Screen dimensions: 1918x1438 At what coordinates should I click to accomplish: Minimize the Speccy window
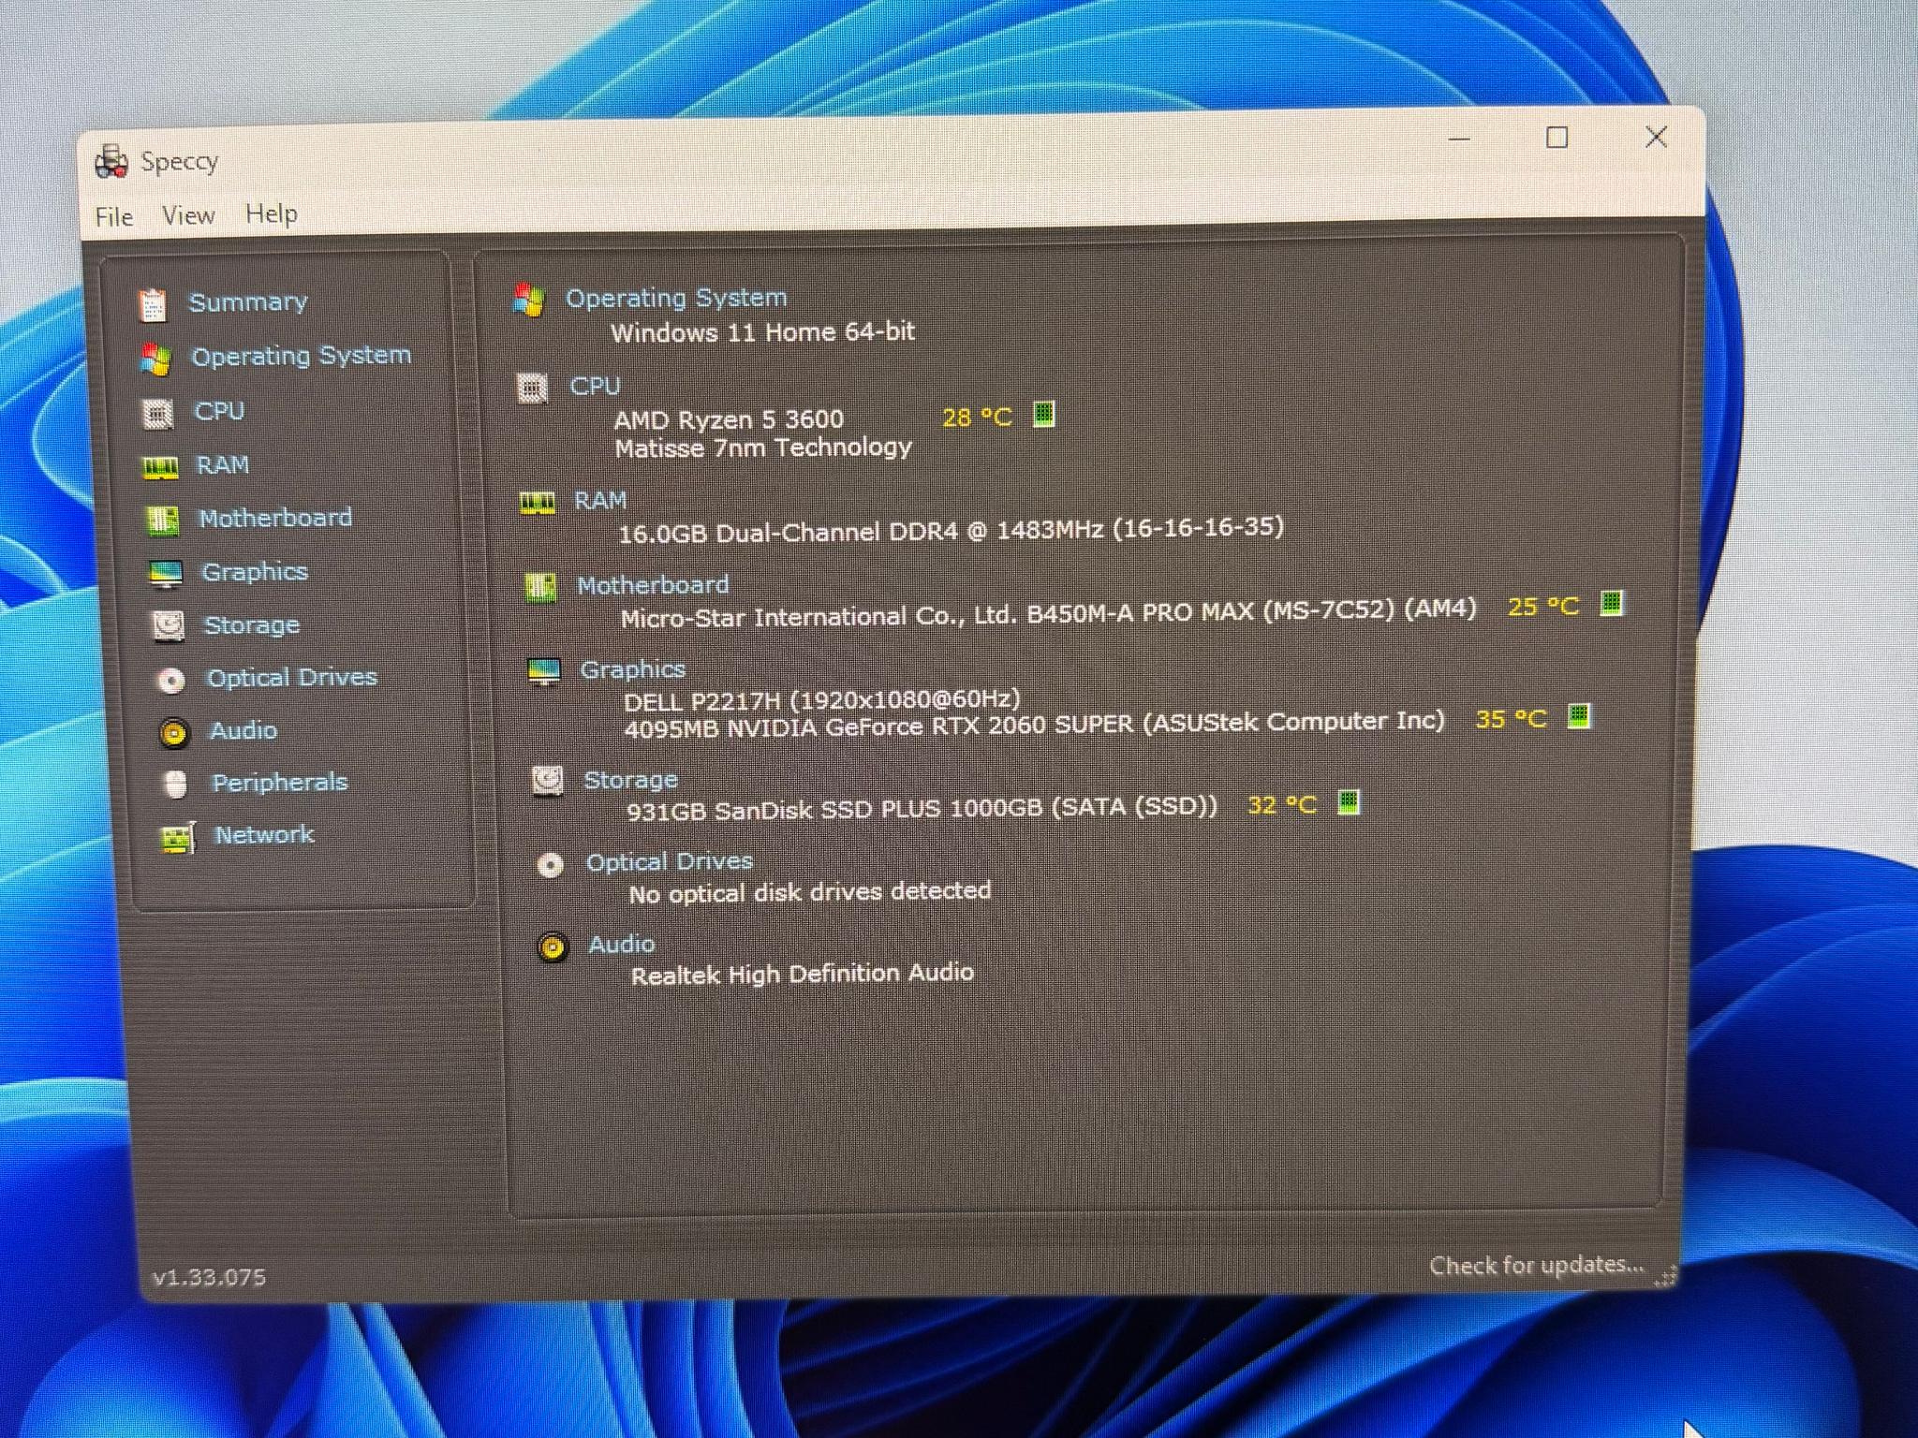[x=1459, y=139]
